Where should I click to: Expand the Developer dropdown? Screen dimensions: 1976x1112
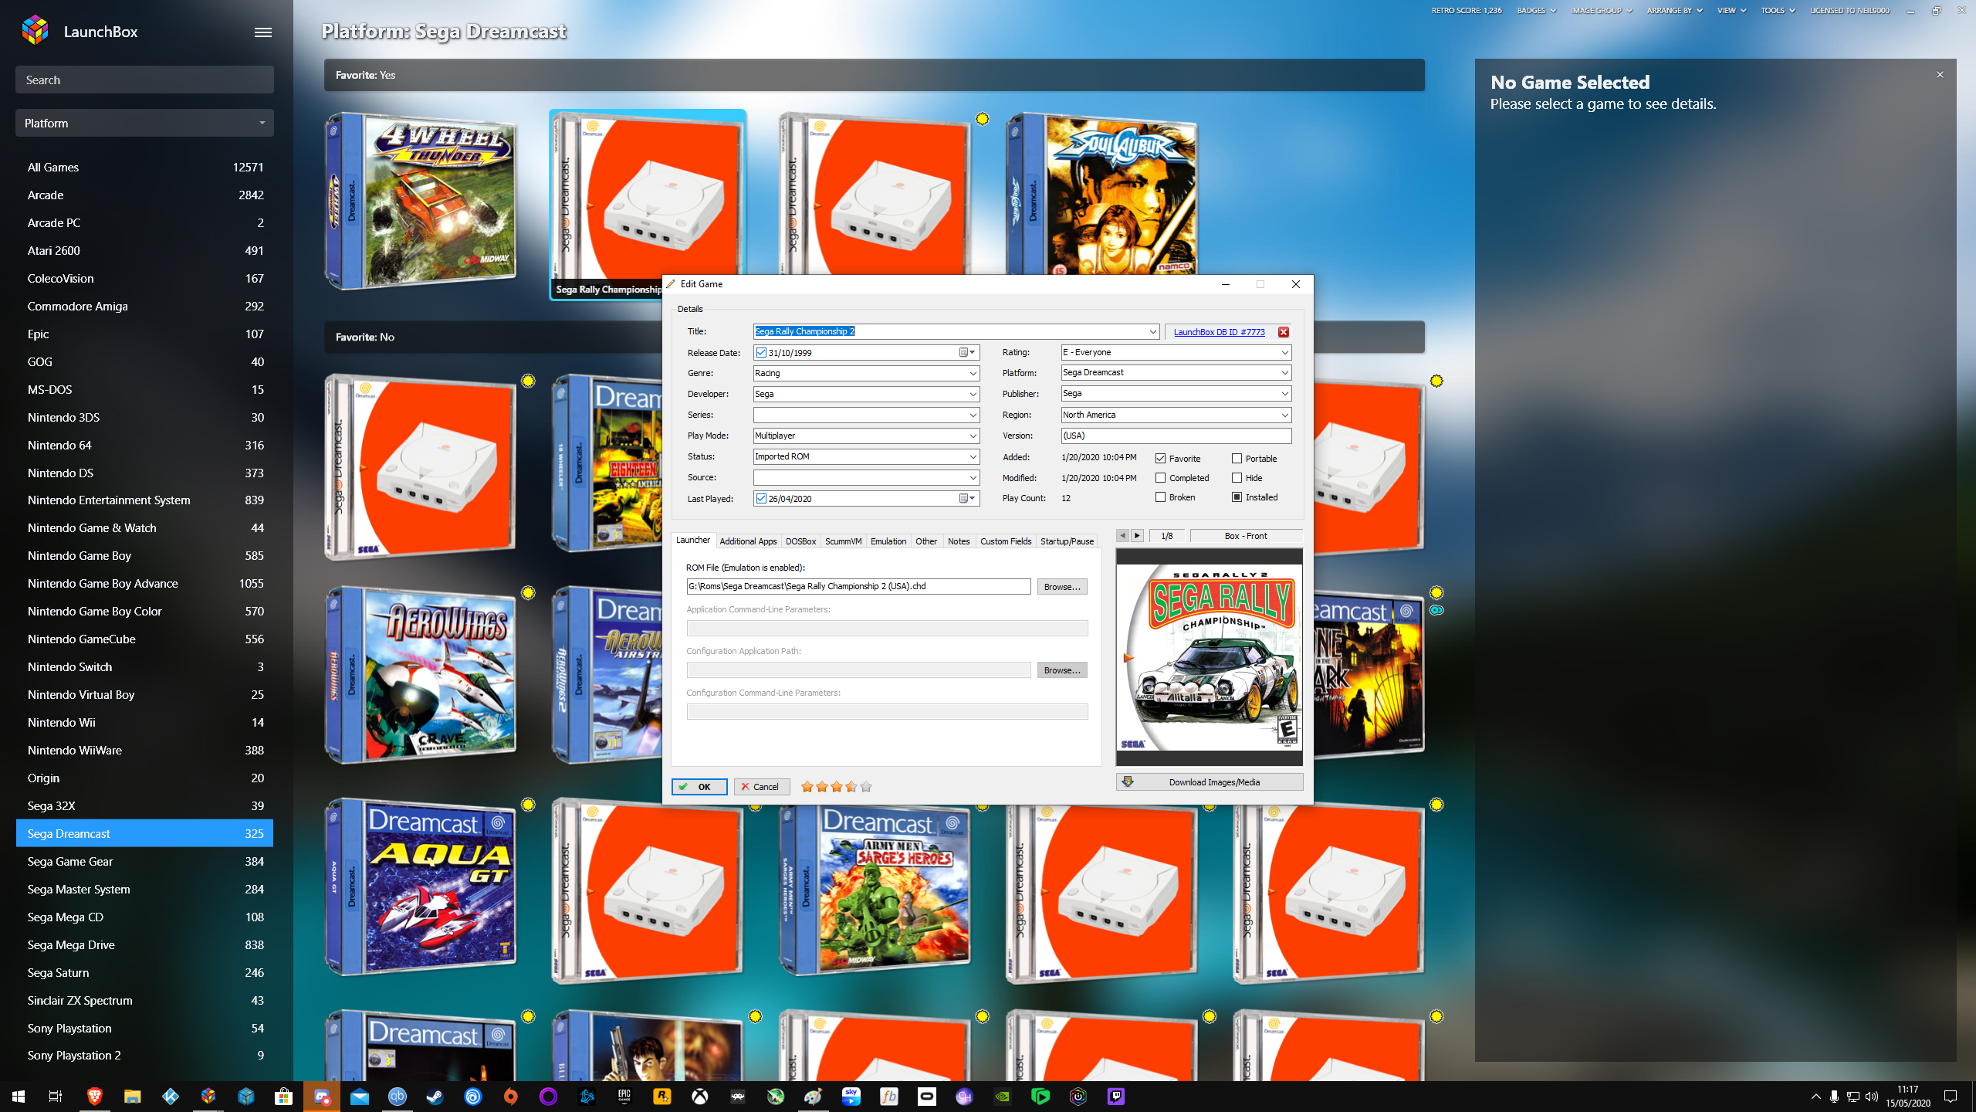click(x=973, y=395)
